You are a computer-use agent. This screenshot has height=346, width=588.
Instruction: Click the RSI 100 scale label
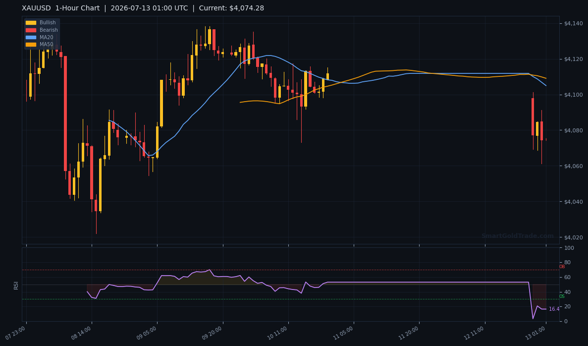point(569,248)
